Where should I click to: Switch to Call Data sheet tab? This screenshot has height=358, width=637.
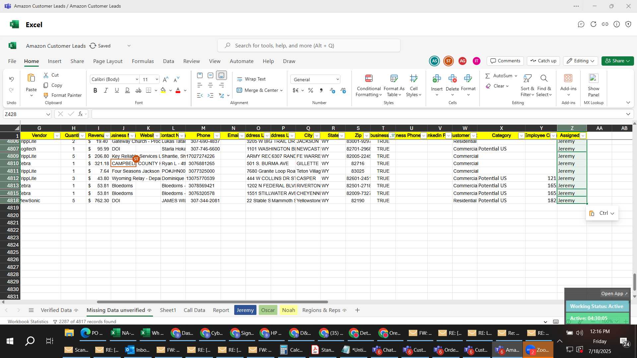tap(194, 310)
